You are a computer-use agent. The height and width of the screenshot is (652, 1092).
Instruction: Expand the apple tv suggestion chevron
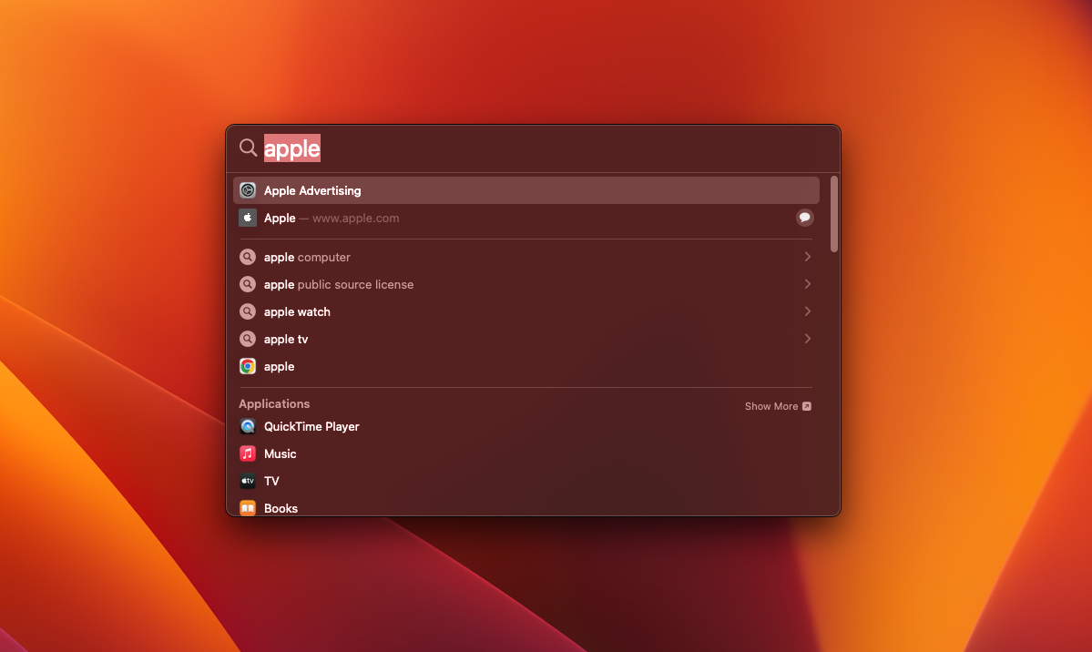(x=807, y=338)
